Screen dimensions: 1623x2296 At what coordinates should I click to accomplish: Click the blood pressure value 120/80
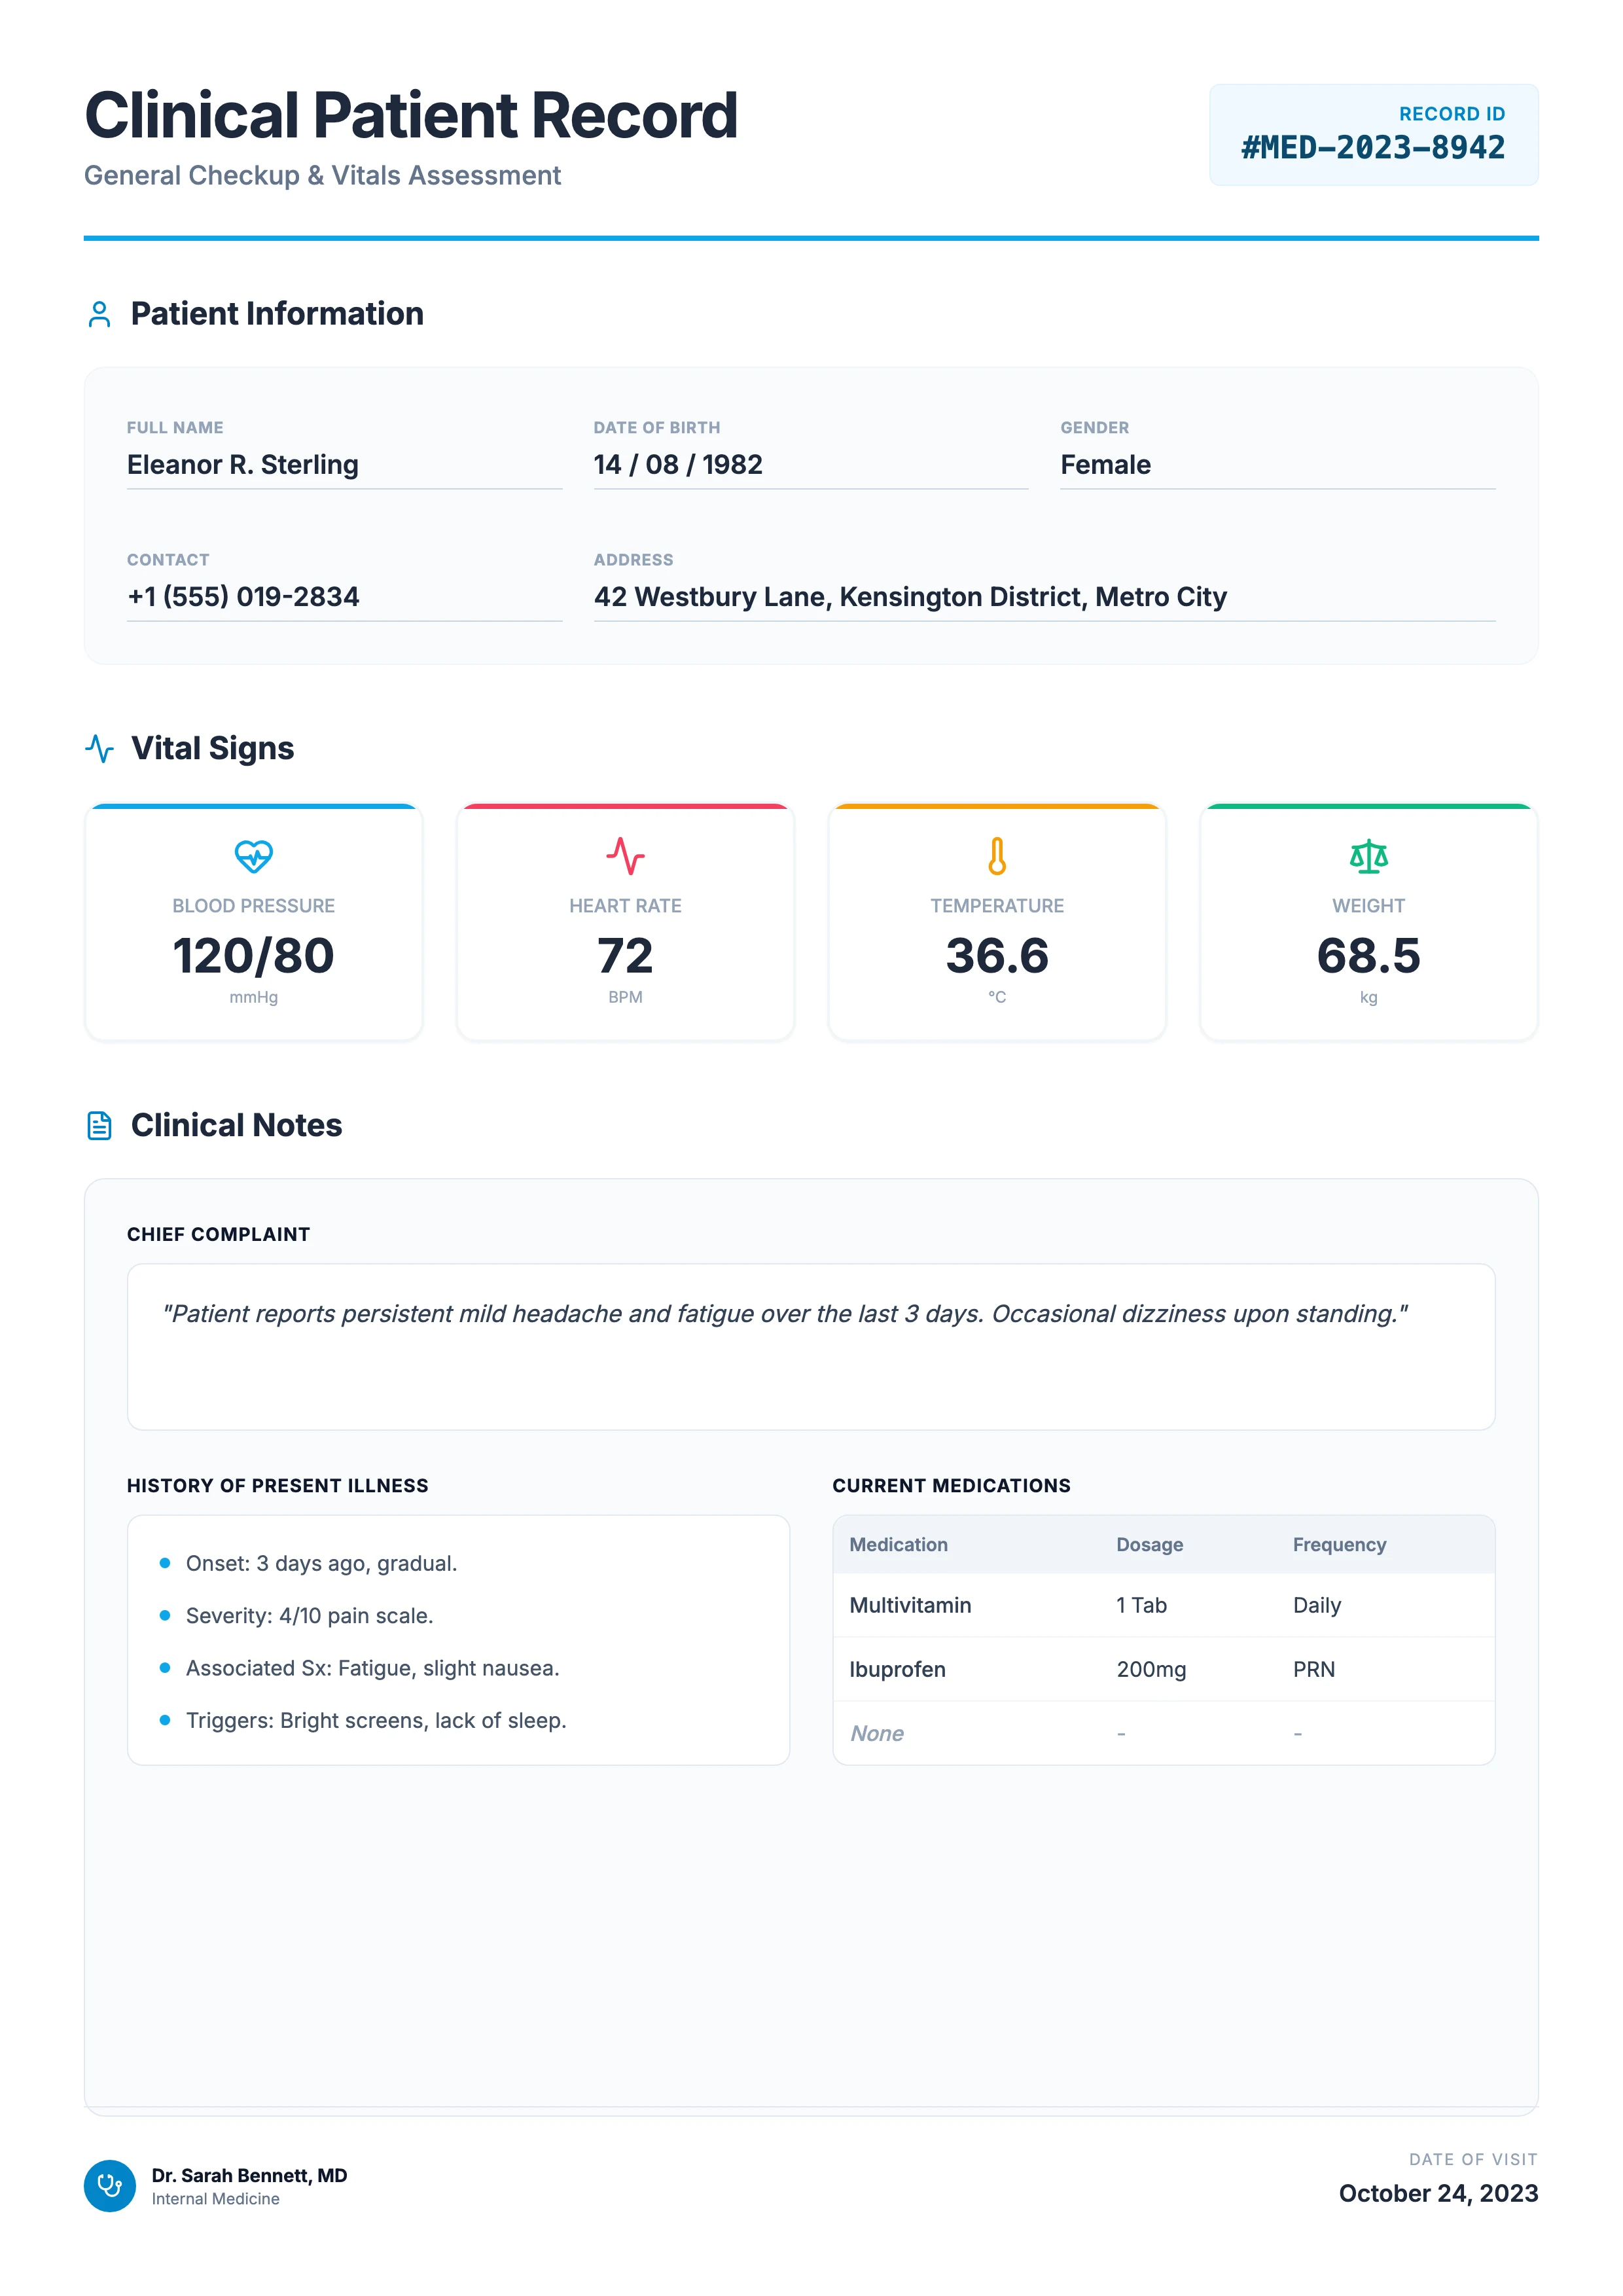[254, 955]
